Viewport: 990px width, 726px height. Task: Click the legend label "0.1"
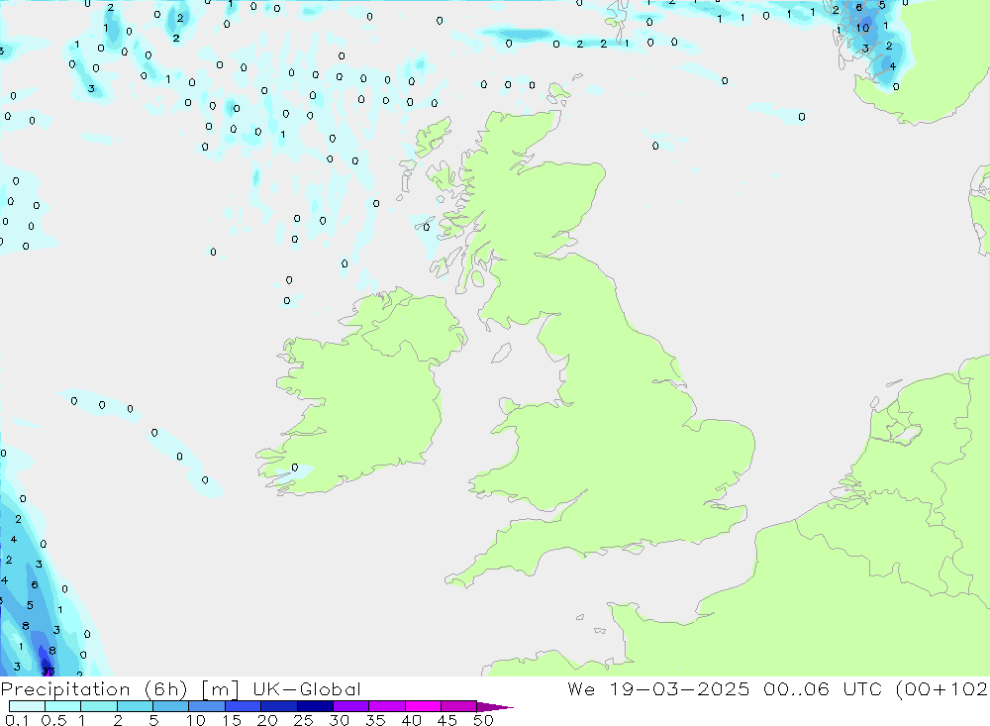point(17,720)
